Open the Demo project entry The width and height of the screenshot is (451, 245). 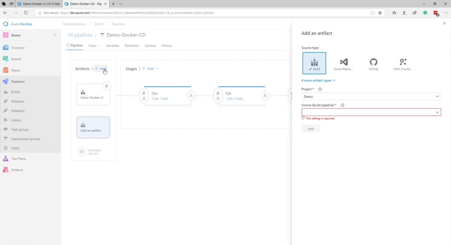tap(16, 35)
